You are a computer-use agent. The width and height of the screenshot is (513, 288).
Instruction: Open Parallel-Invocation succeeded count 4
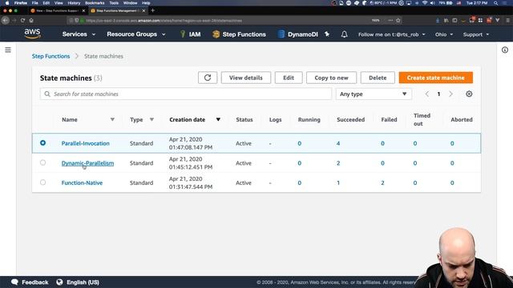pyautogui.click(x=338, y=143)
